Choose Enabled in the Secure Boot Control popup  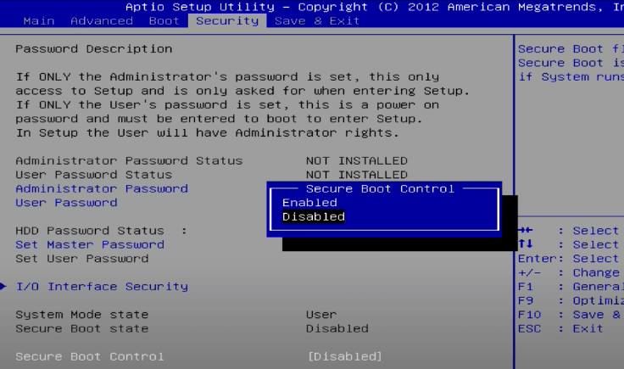click(309, 203)
